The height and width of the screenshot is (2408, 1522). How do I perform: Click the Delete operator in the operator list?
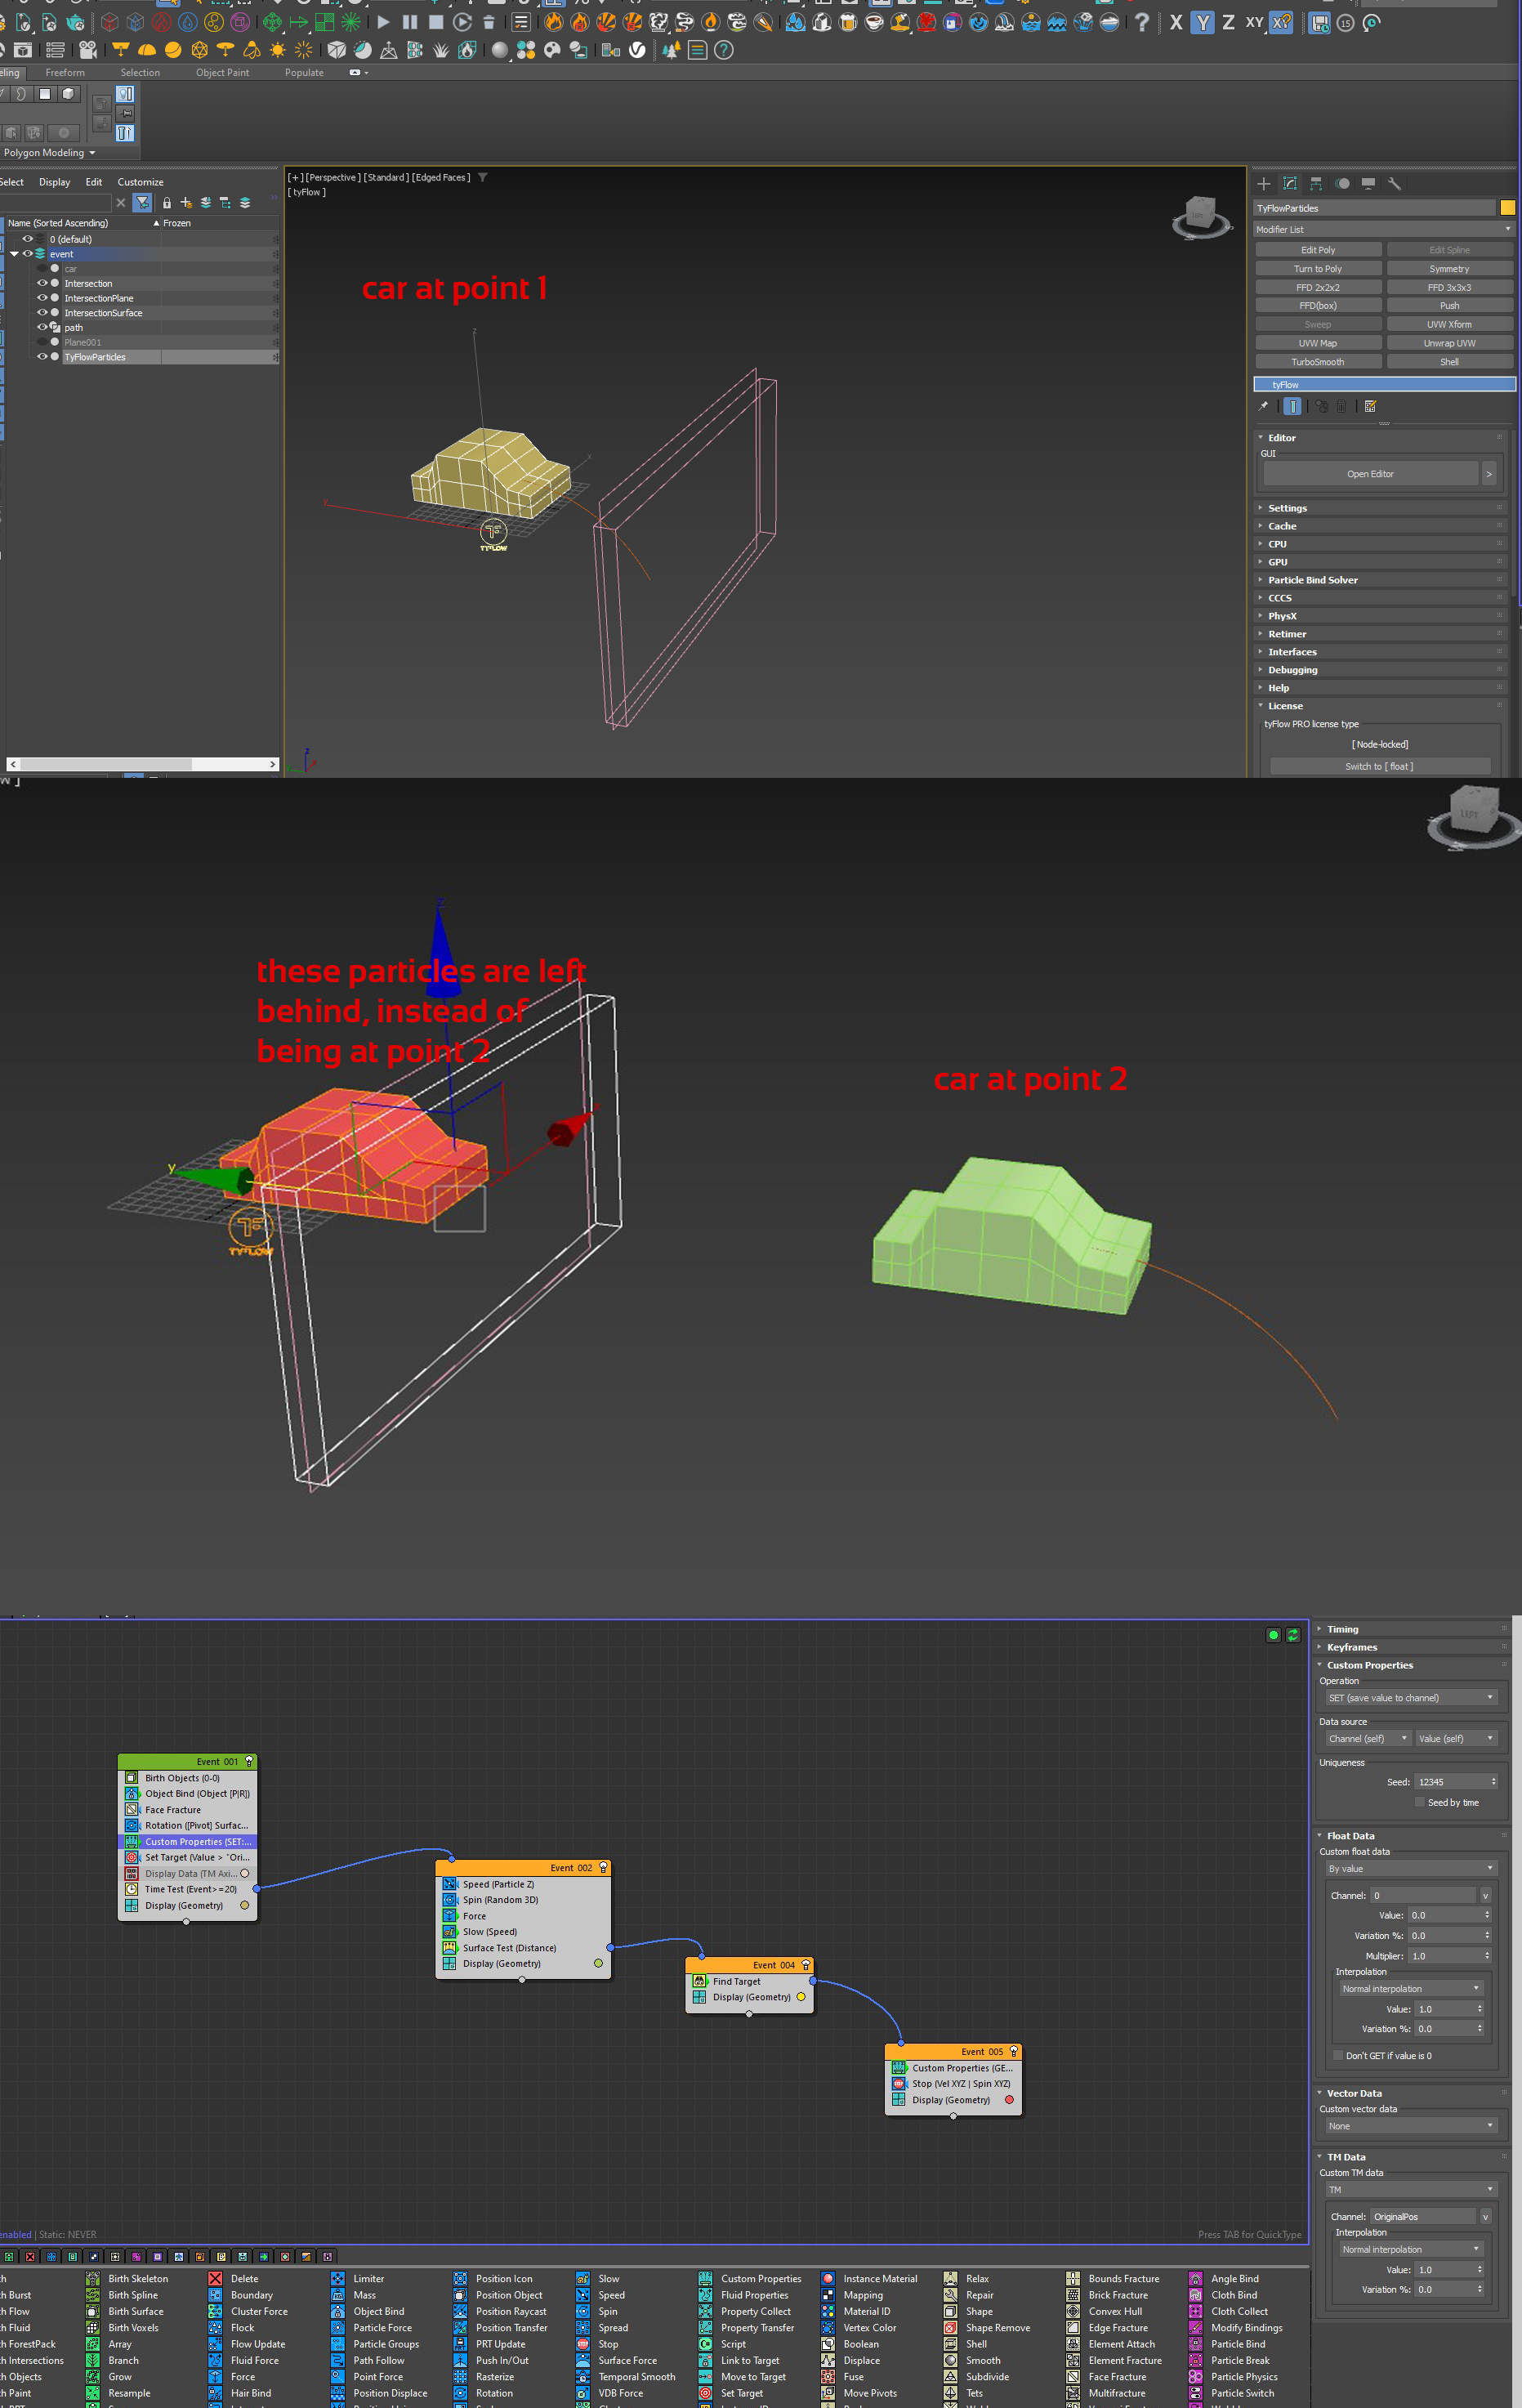click(244, 2279)
